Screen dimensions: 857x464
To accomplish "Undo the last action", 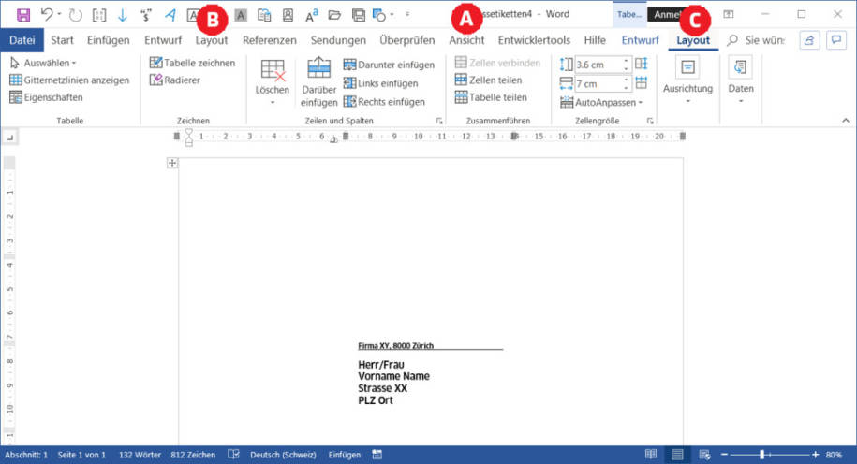I will [47, 15].
